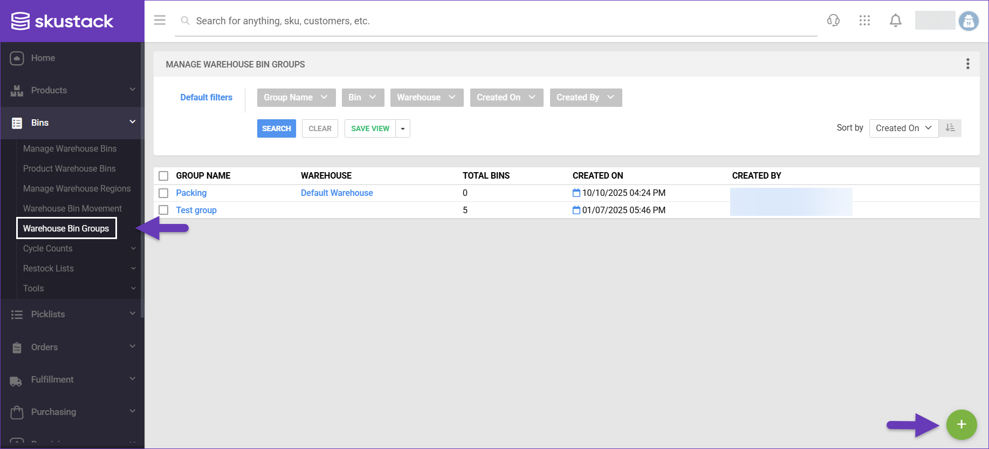Open Manage Warehouse Bins in sidebar
Viewport: 989px width, 449px height.
coord(70,148)
